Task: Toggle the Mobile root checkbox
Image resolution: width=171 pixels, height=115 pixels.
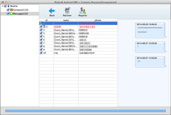Action: pos(5,6)
